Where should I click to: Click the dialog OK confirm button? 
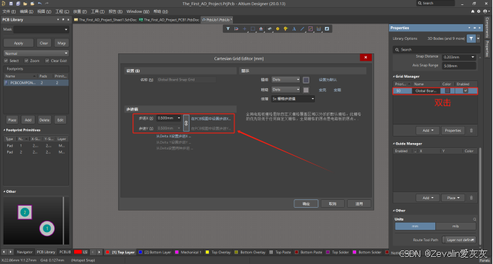306,204
